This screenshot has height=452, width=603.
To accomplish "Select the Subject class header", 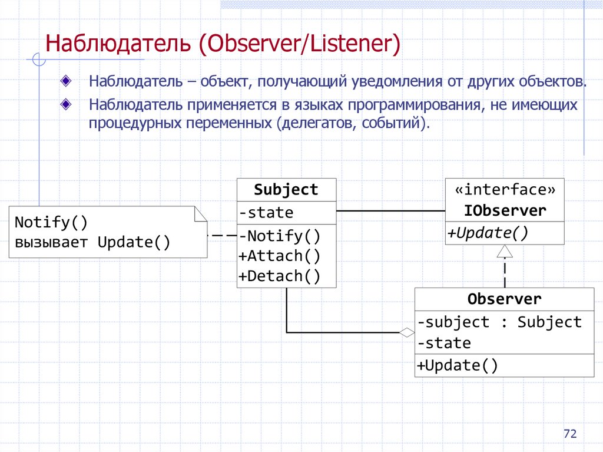I will pyautogui.click(x=286, y=189).
